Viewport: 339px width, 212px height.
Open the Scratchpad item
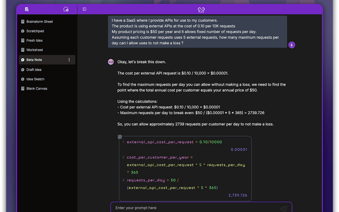pyautogui.click(x=47, y=31)
